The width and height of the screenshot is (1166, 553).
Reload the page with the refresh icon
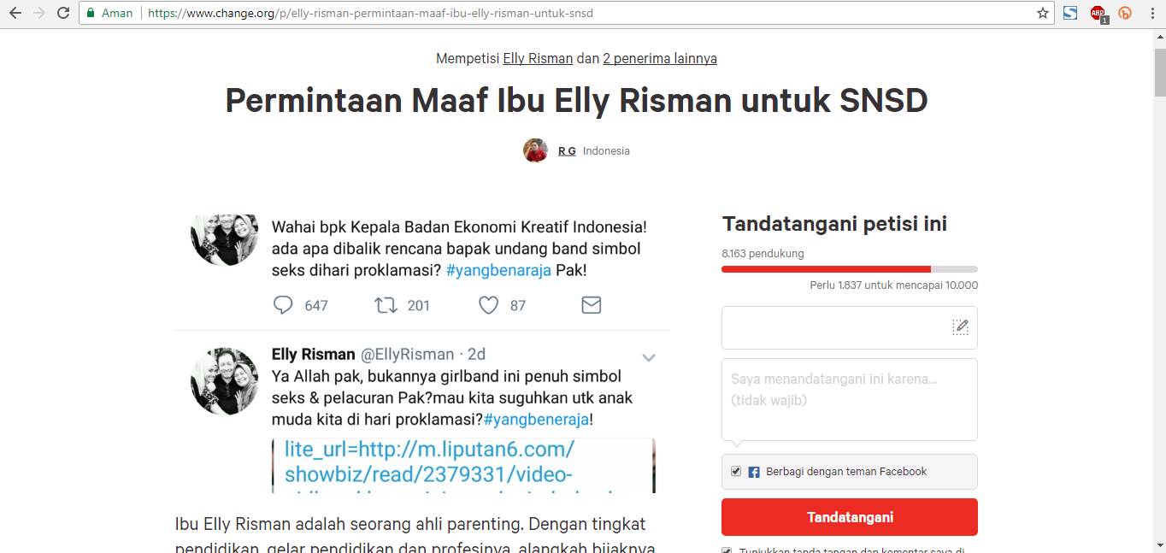[x=62, y=13]
